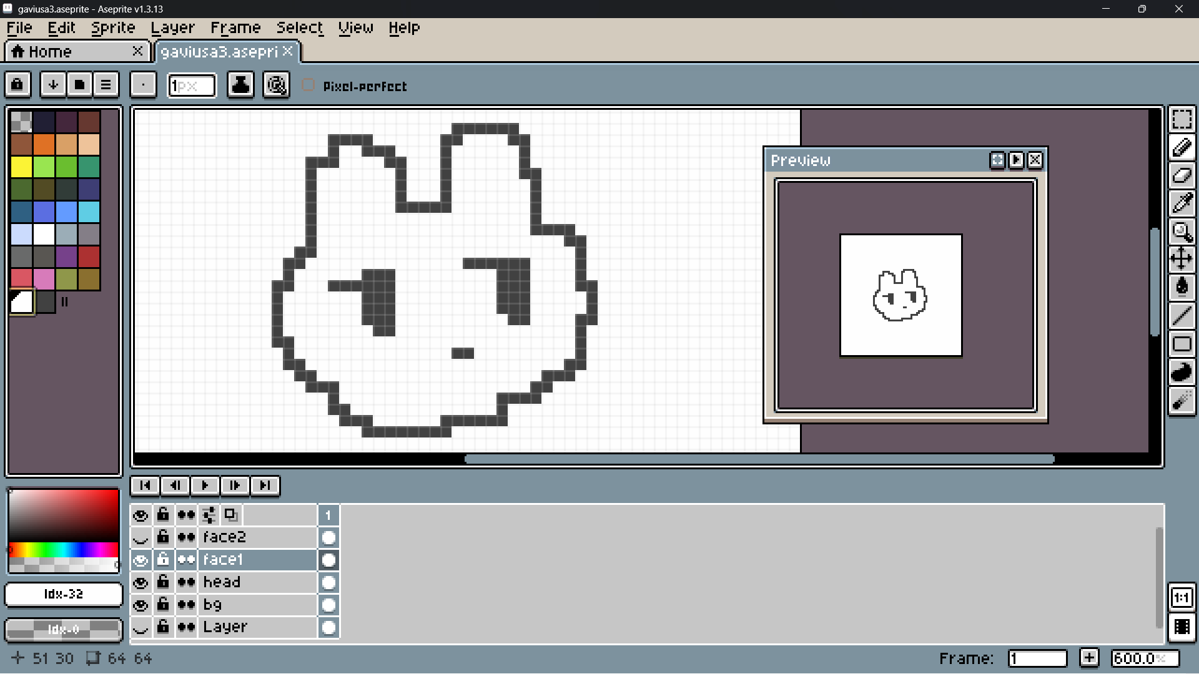Screen dimensions: 1199x674
Task: Go to the previous frame
Action: click(x=175, y=485)
